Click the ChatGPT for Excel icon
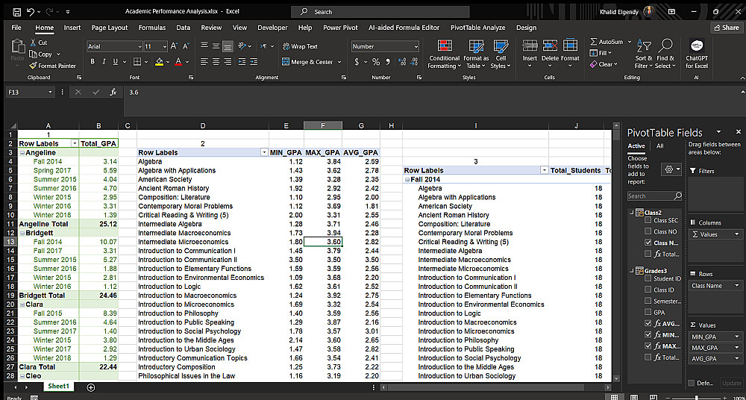 [696, 46]
